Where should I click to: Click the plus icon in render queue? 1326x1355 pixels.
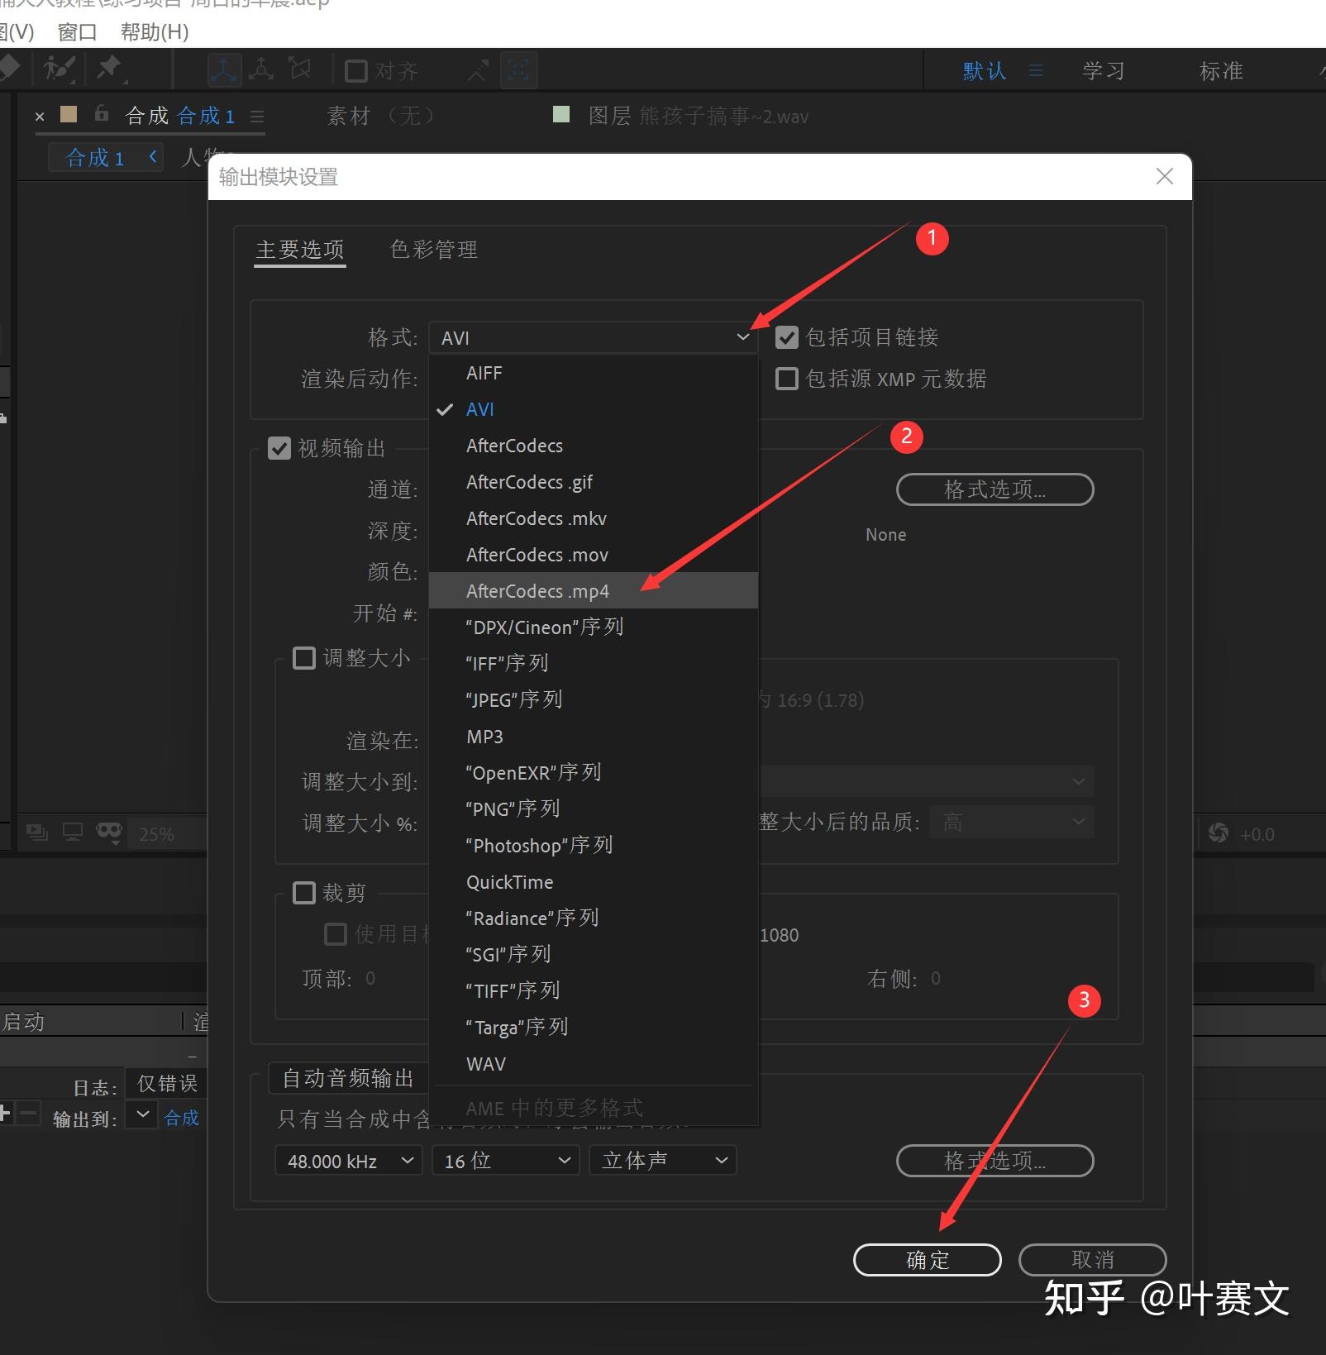click(7, 1114)
